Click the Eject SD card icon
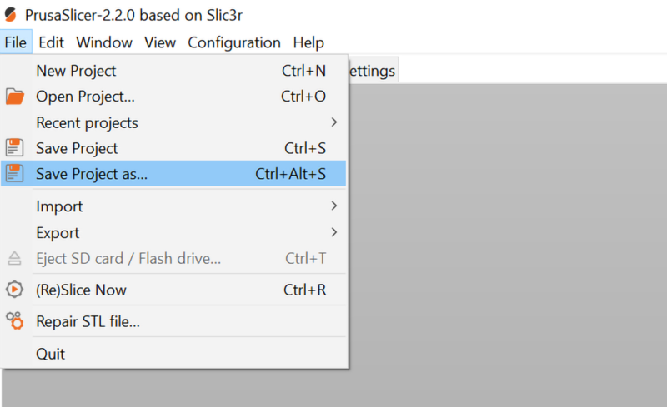Image resolution: width=667 pixels, height=407 pixels. coord(15,258)
